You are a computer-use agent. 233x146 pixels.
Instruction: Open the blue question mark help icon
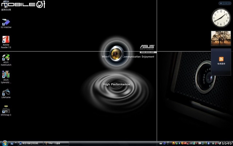point(164,143)
